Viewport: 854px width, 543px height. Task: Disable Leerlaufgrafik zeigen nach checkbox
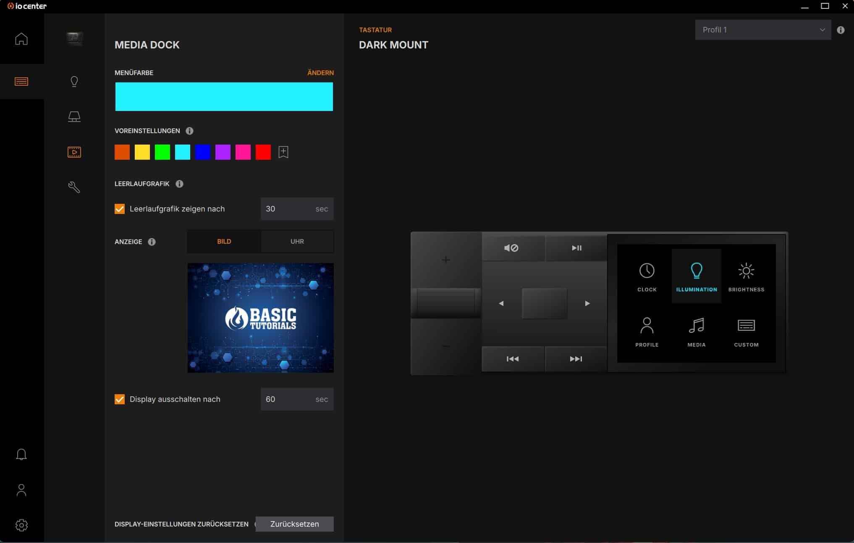pyautogui.click(x=120, y=209)
